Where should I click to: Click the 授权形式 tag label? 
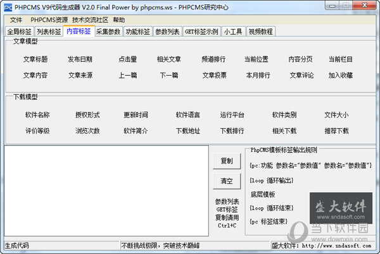click(87, 115)
